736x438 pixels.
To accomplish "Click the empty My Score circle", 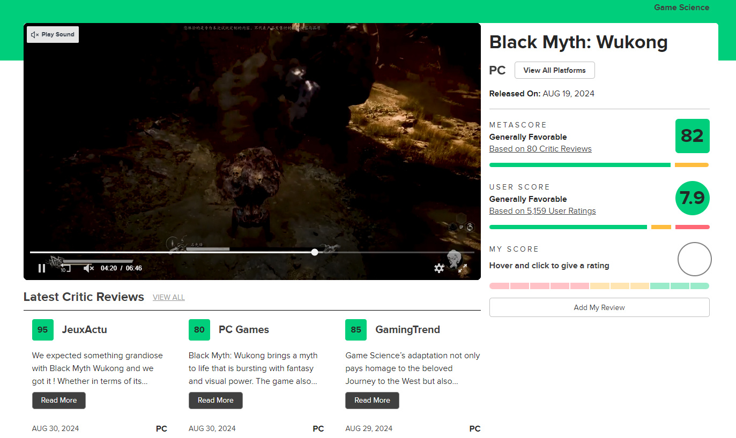I will 694,259.
